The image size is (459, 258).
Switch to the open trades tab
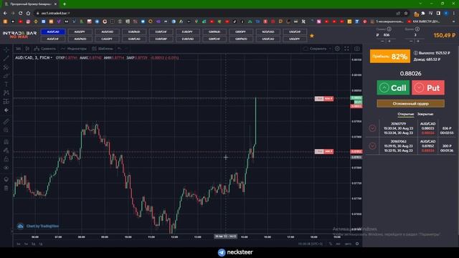coord(405,114)
